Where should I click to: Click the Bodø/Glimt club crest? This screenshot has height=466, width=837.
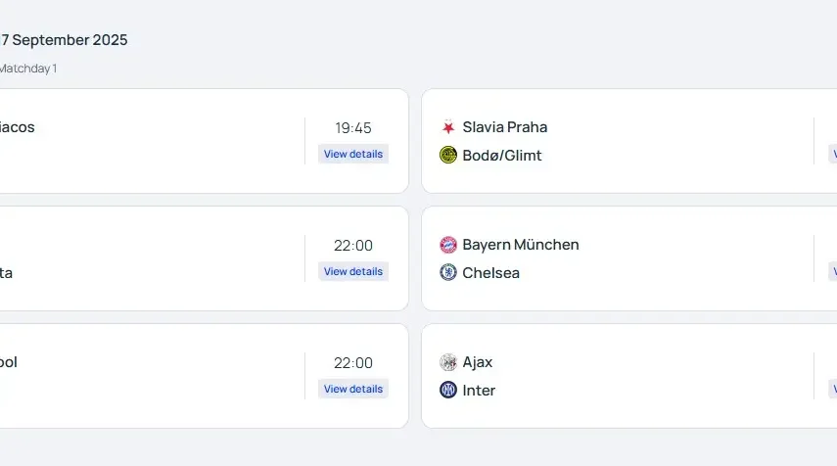pyautogui.click(x=448, y=156)
